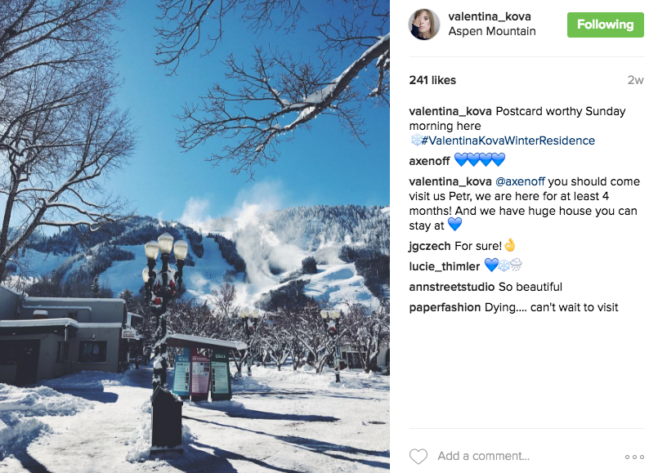Visit jgczech commenter profile
The width and height of the screenshot is (658, 473).
pyautogui.click(x=430, y=246)
